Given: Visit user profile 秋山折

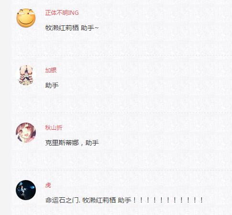Looking at the screenshot, I should (x=54, y=128).
